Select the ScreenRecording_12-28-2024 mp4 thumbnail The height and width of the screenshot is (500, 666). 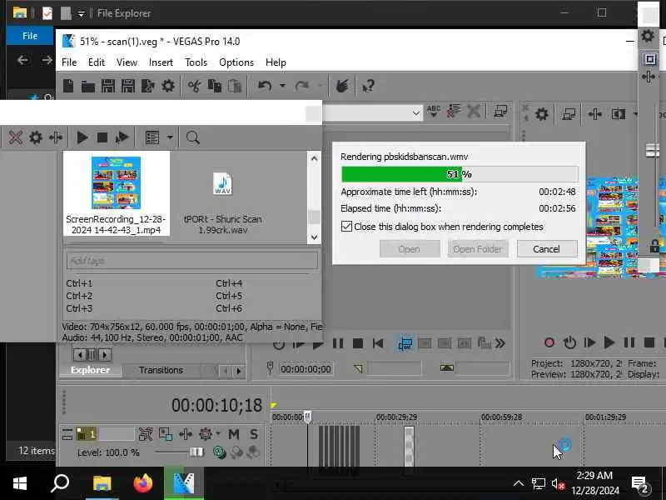pyautogui.click(x=116, y=182)
